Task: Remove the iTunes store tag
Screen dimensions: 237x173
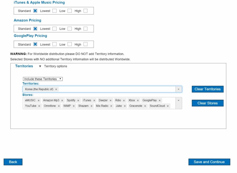Action: coord(94,100)
